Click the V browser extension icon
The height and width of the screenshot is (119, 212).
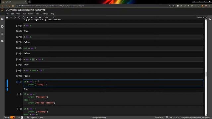(x=188, y=6)
